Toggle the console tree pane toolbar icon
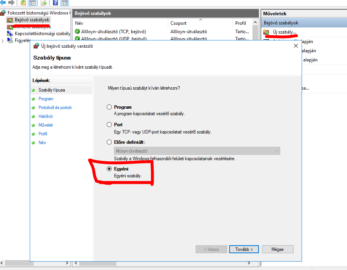The width and height of the screenshot is (347, 270). (32, 3)
